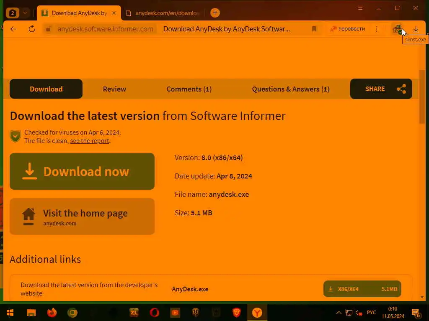Image resolution: width=429 pixels, height=321 pixels.
Task: Open the Windows Start menu
Action: pyautogui.click(x=10, y=313)
